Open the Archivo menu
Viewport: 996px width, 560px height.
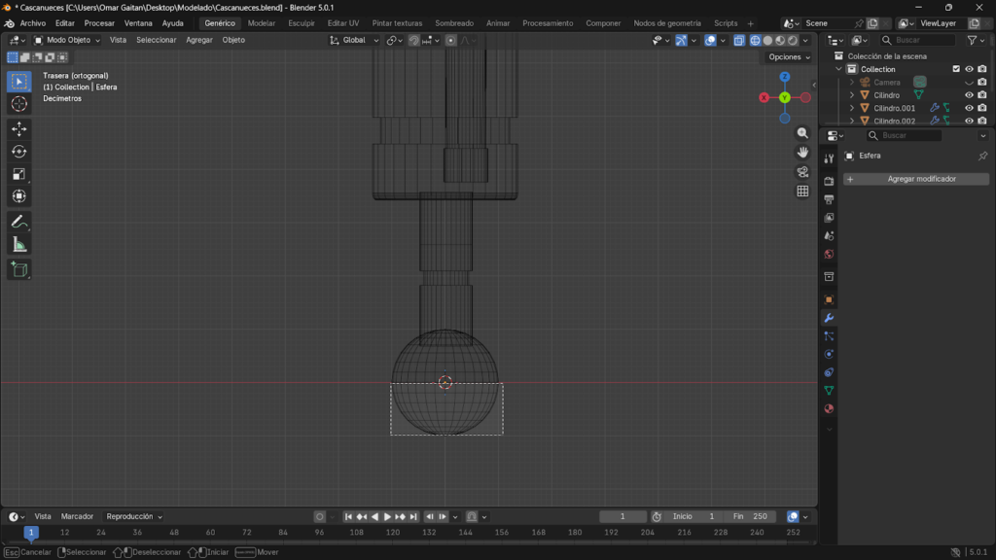[32, 23]
